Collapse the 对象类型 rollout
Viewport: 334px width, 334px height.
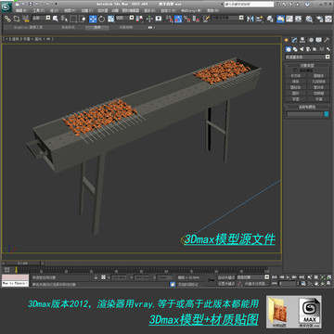(x=307, y=65)
